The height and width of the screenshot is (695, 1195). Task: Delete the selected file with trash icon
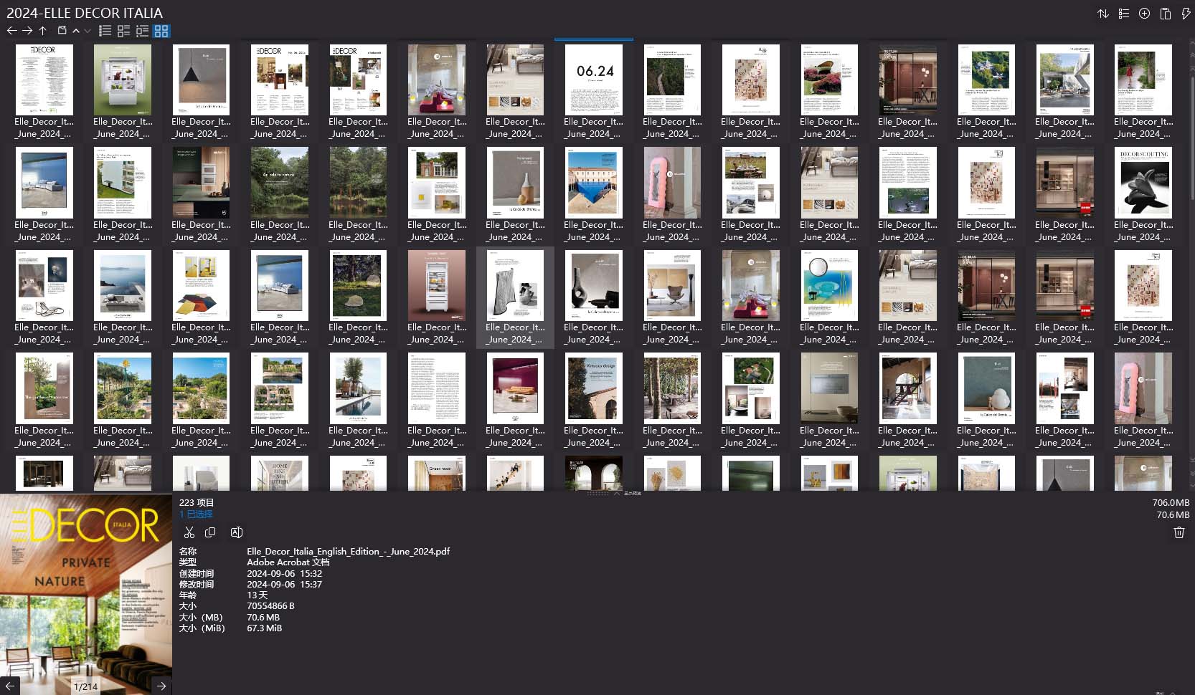point(1179,532)
